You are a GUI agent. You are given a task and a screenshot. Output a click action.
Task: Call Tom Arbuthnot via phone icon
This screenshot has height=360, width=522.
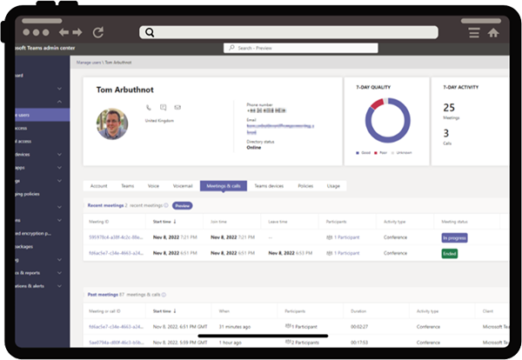tap(149, 108)
